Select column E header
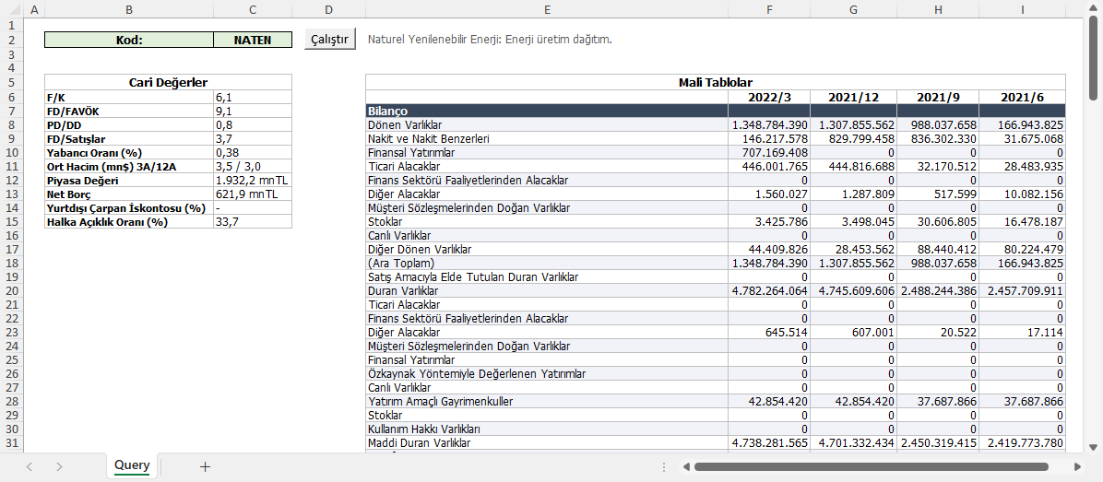The height and width of the screenshot is (482, 1103). [547, 9]
